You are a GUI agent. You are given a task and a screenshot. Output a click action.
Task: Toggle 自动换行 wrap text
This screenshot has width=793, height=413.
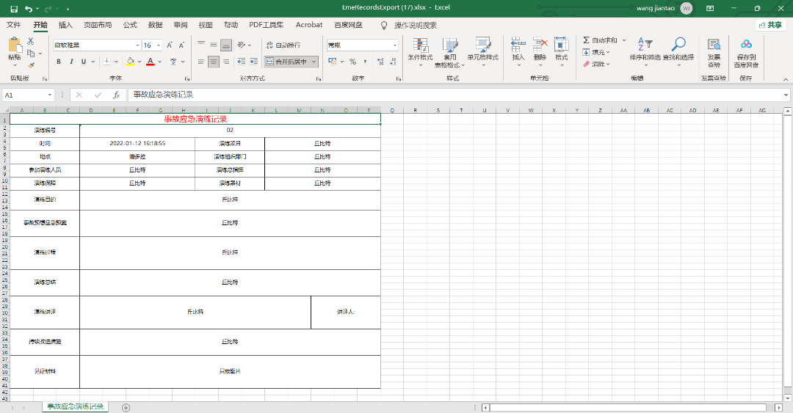[x=283, y=45]
